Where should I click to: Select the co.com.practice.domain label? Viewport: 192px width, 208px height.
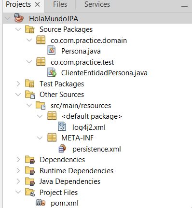(89, 41)
